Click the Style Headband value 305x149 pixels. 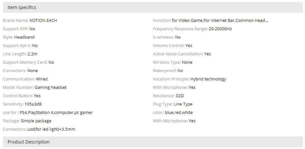24,37
